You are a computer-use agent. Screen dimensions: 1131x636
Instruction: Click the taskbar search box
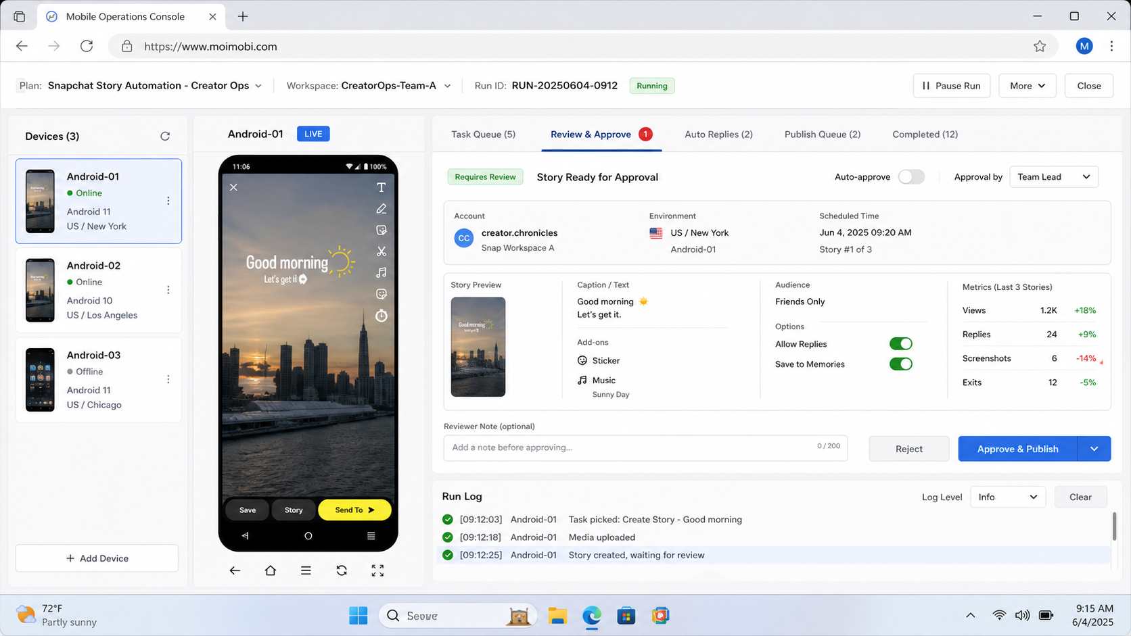click(458, 616)
